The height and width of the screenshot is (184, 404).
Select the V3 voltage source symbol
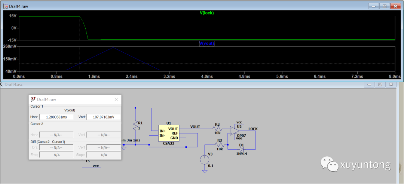[204, 160]
